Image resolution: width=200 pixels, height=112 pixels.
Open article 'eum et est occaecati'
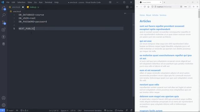[x=150, y=70]
